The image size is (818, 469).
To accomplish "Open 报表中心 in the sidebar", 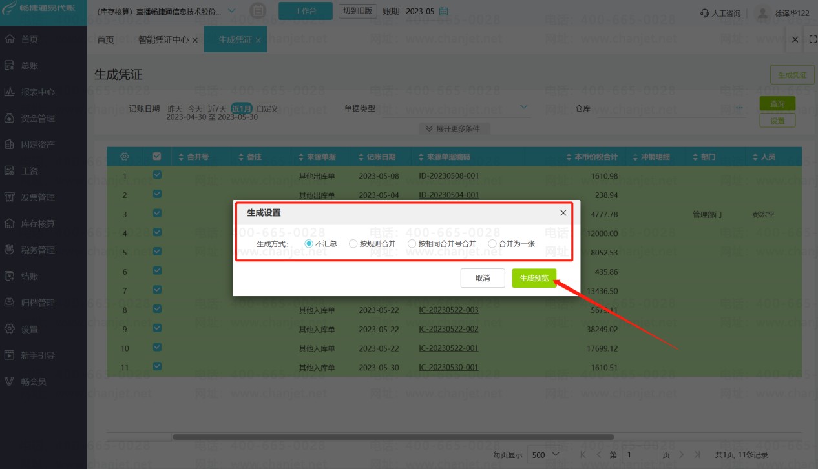I will coord(38,92).
